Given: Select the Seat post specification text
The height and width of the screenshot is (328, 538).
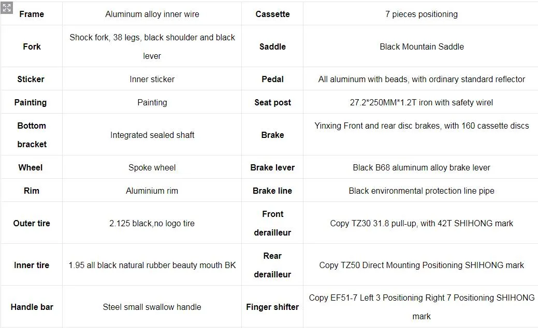Looking at the screenshot, I should pos(421,102).
